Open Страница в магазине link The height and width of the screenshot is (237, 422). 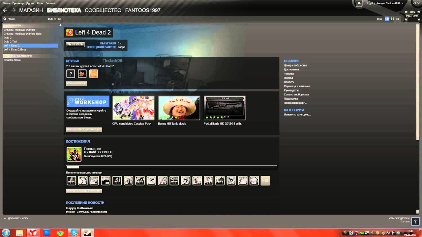coord(297,86)
